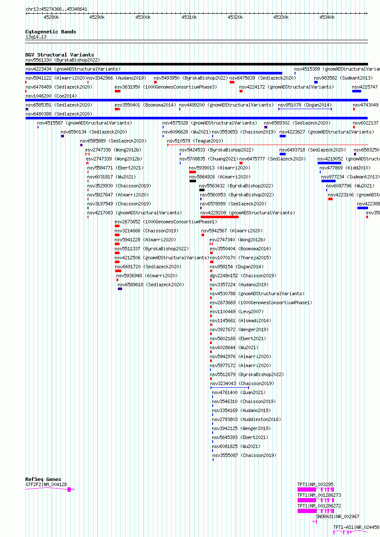
Task: Click nsv3214666 Chaisson2019 label
Action: [x=146, y=231]
